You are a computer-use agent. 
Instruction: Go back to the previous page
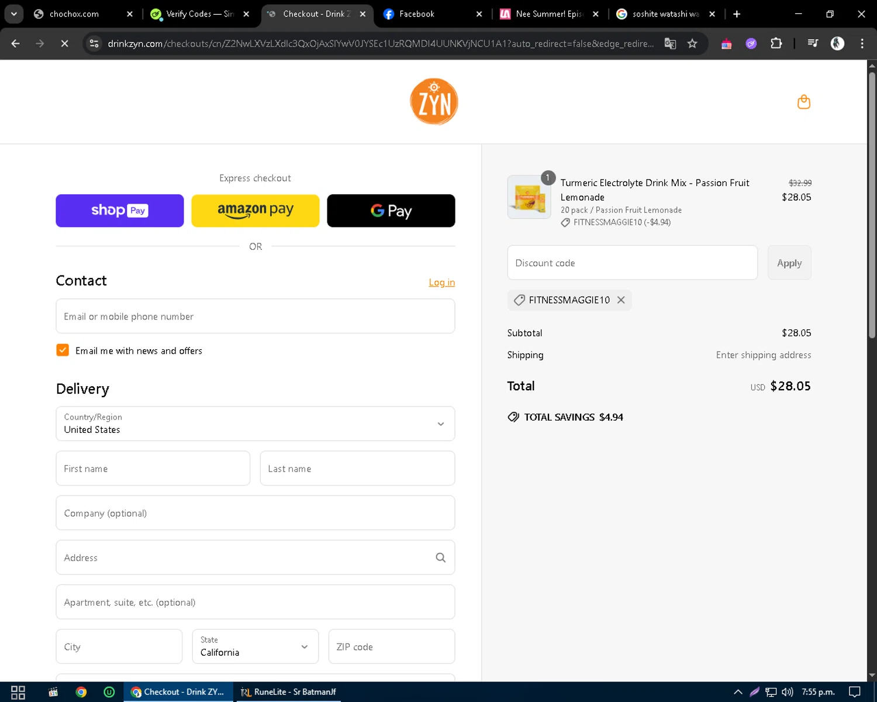pyautogui.click(x=16, y=43)
